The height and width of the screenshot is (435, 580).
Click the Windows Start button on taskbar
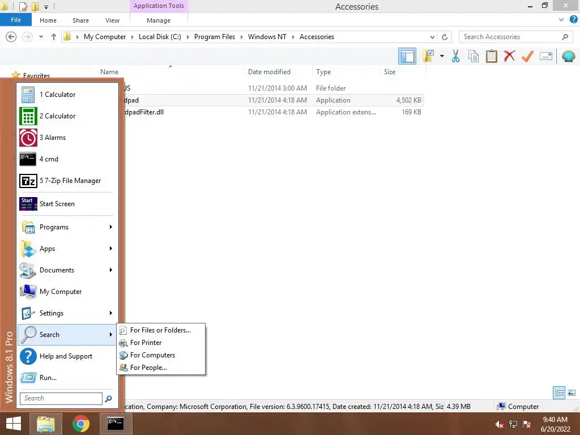[x=14, y=424]
